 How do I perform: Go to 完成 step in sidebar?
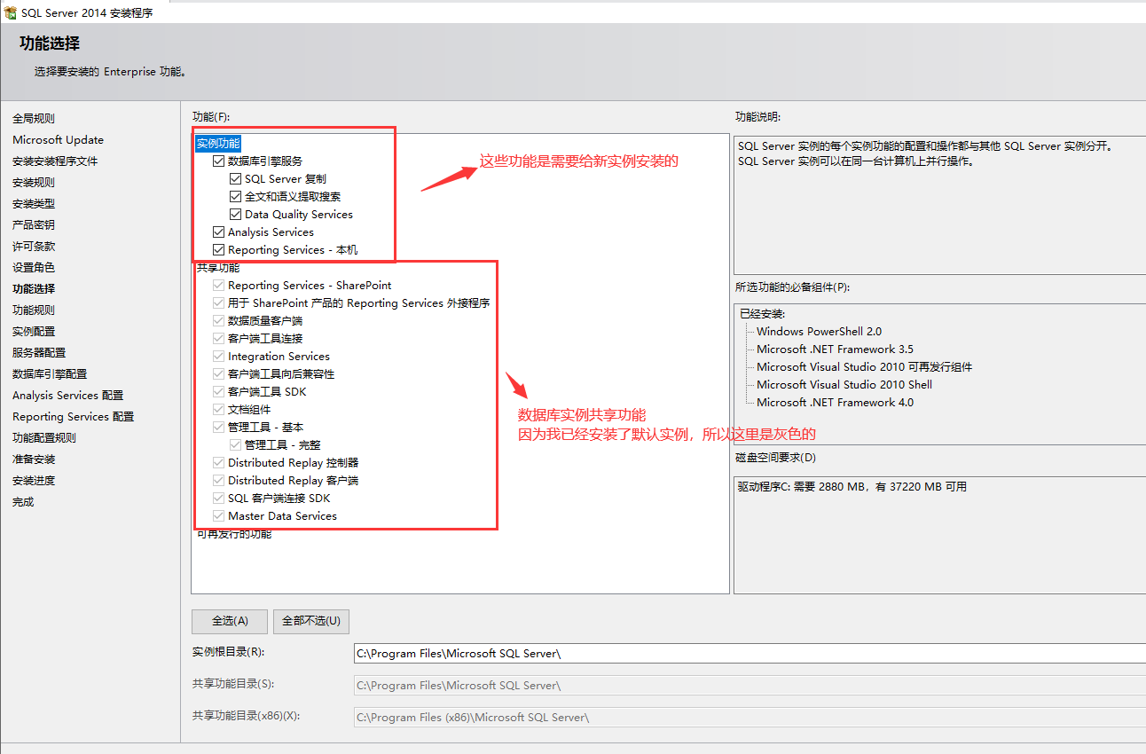23,502
